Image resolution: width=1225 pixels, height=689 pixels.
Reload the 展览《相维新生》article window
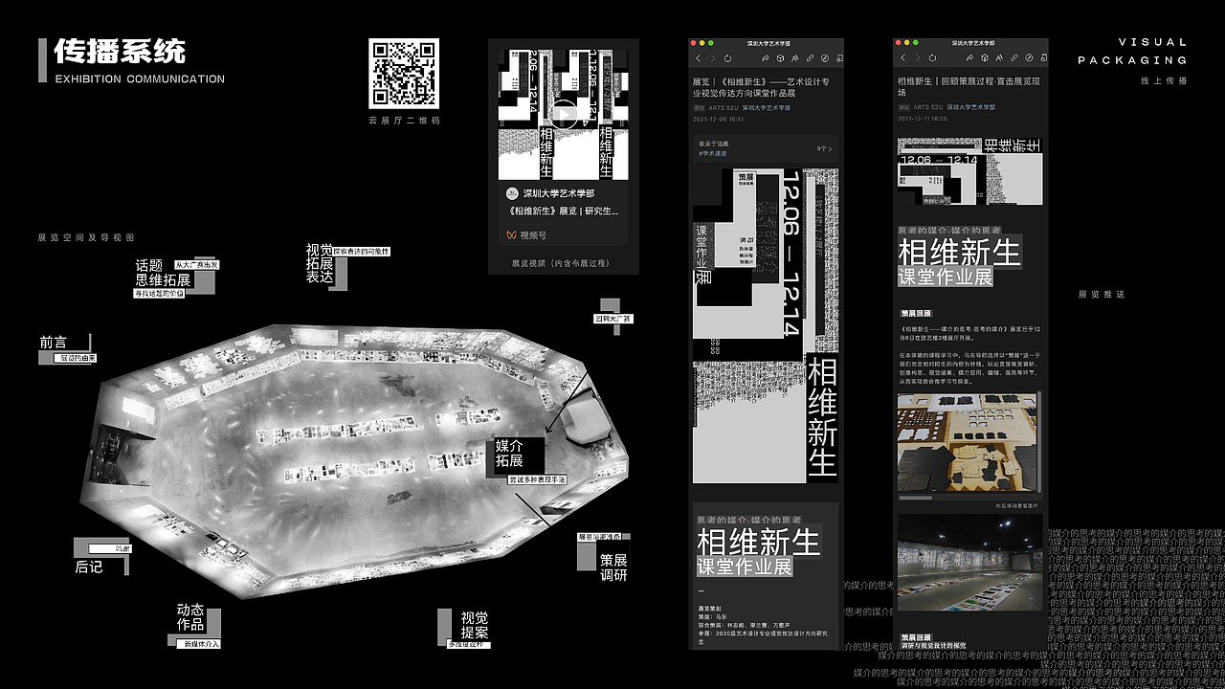[727, 58]
